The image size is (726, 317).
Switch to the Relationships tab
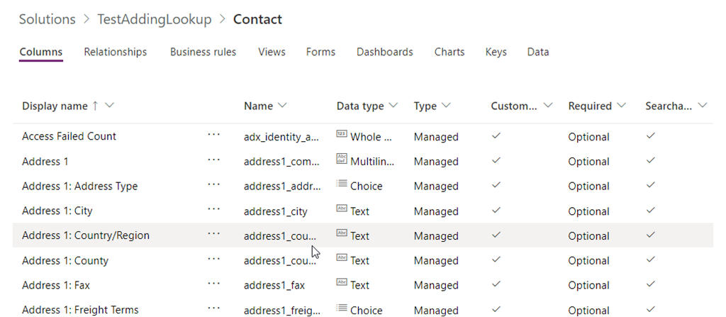pos(116,52)
